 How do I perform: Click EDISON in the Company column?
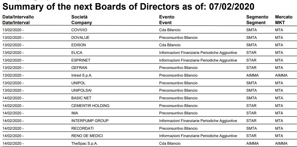pyautogui.click(x=78, y=45)
